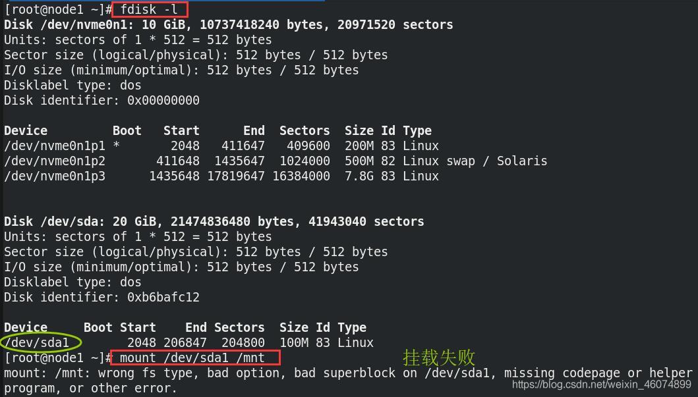Screen dimensions: 698x397
Task: Click the /dev/nvme0n1p3 partition row
Action: [x=221, y=176]
